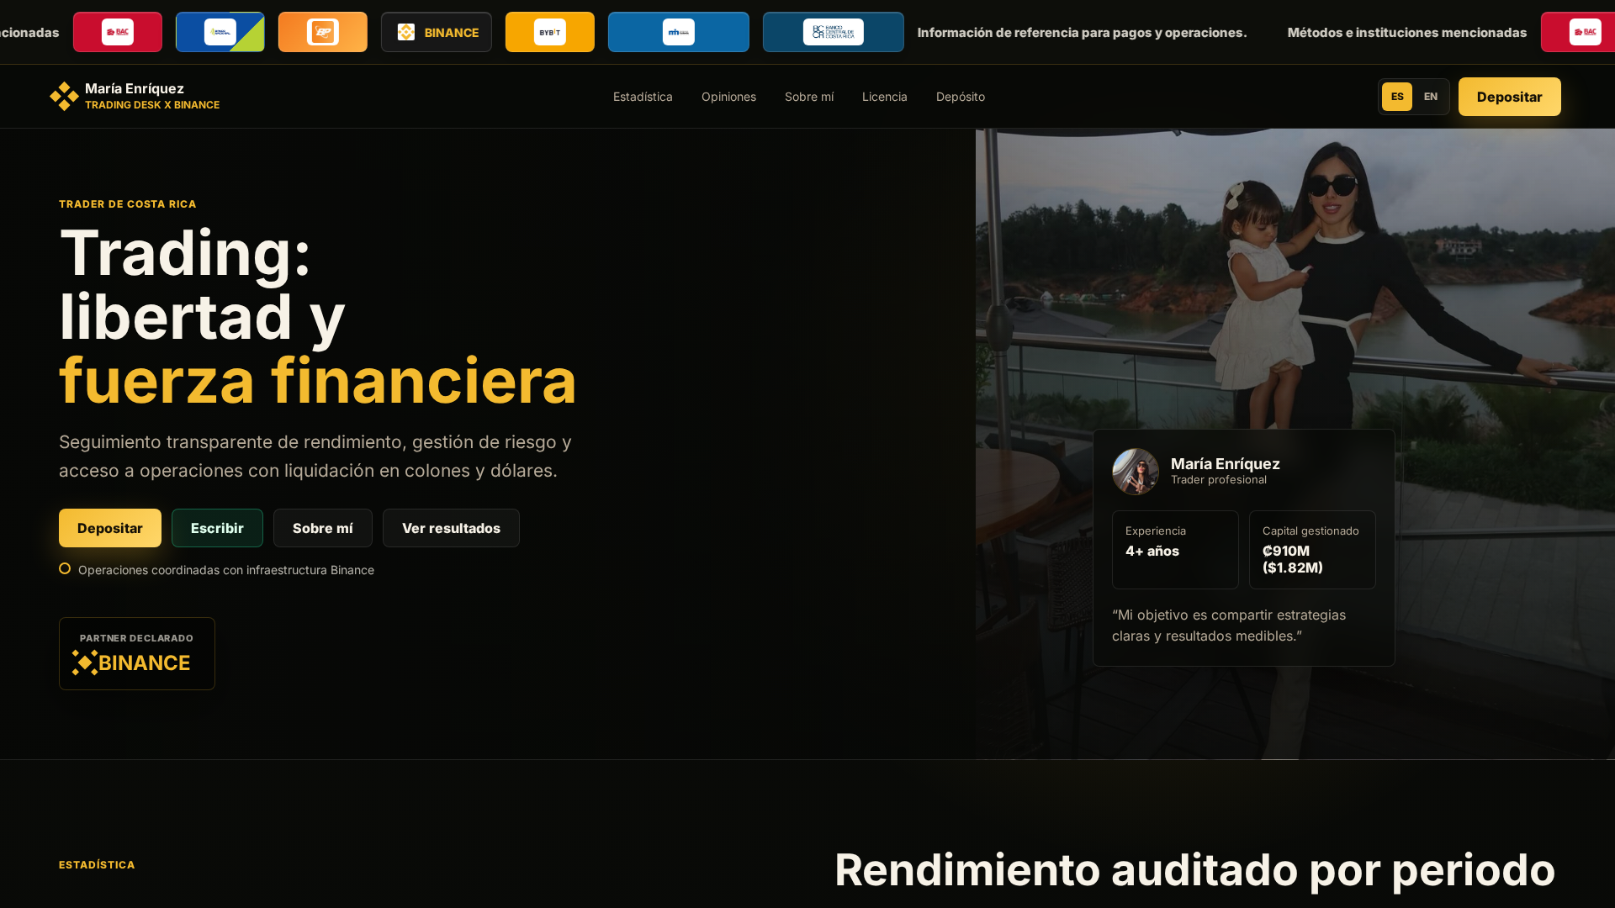Click the 'Experiencia 4+ años' stat box
Viewport: 1615px width, 908px height.
pyautogui.click(x=1175, y=550)
